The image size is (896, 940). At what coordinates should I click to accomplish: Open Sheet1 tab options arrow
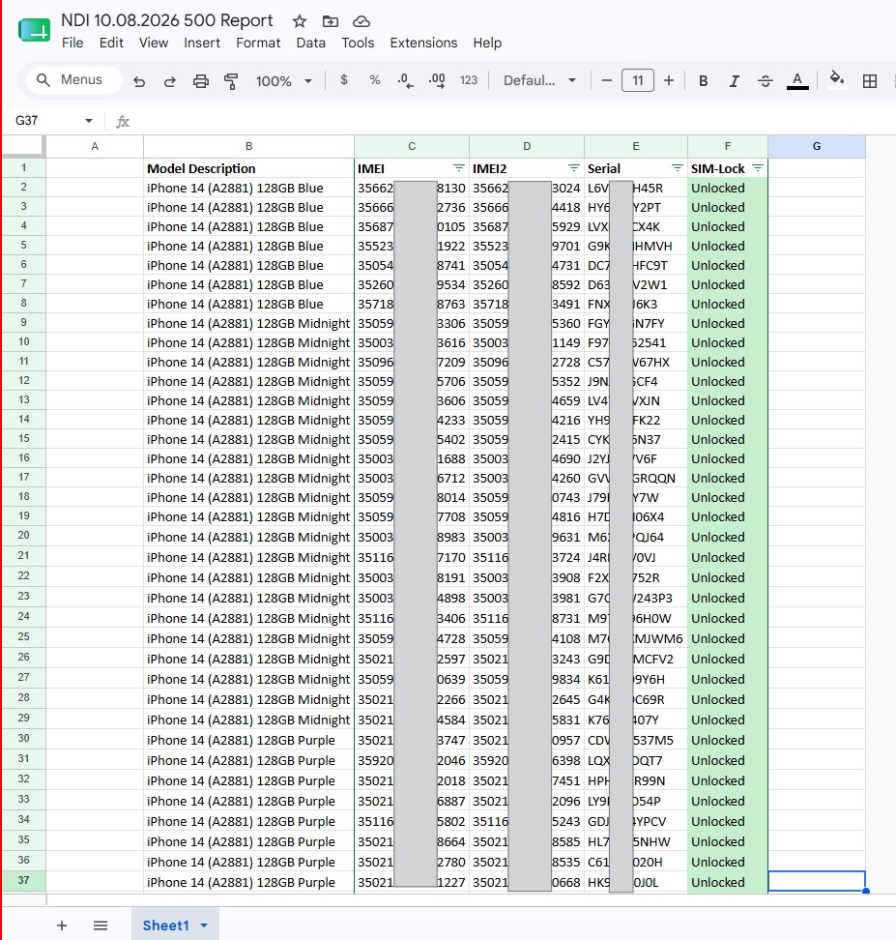click(x=204, y=925)
